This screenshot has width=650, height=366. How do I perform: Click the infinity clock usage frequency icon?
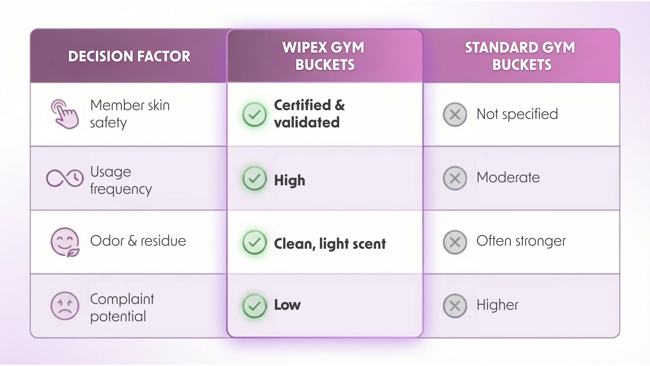tap(65, 178)
